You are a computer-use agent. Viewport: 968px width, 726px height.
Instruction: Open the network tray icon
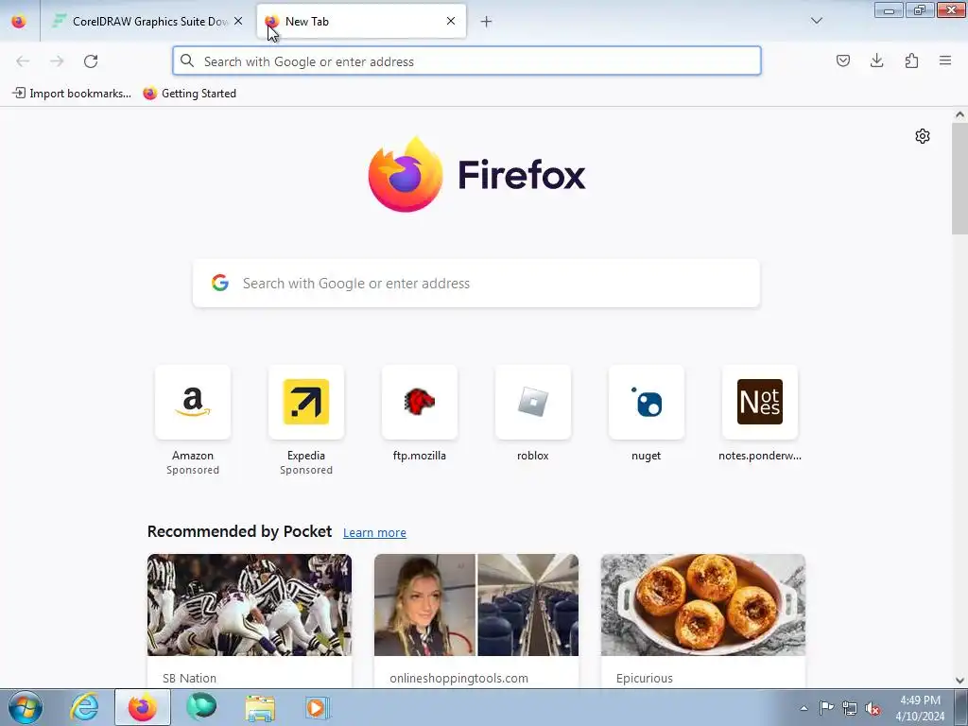point(850,708)
